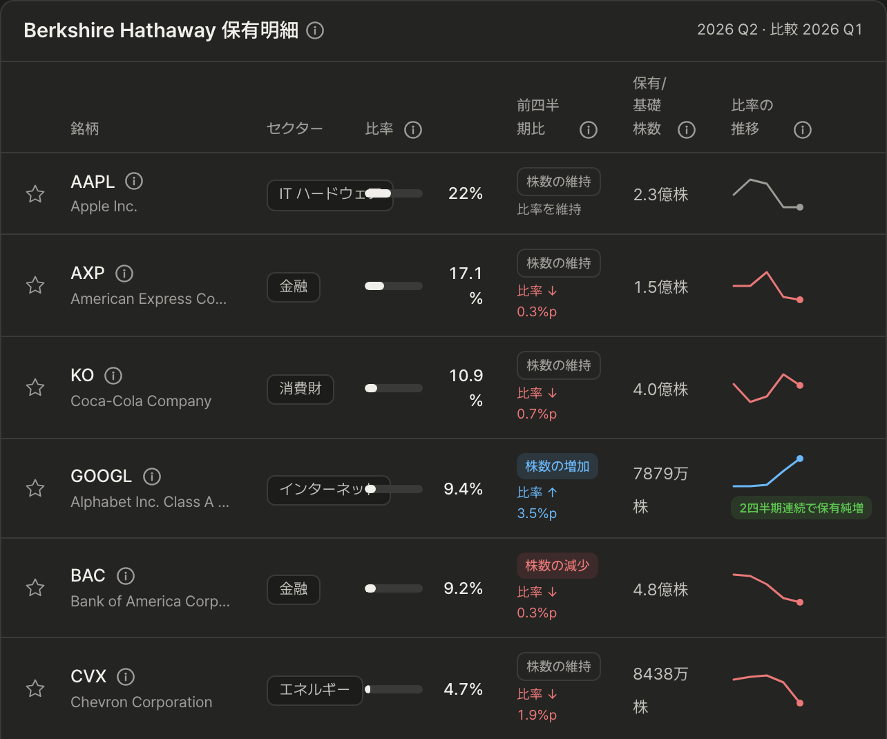The height and width of the screenshot is (739, 887).
Task: Star the CVX Chevron row
Action: (35, 689)
